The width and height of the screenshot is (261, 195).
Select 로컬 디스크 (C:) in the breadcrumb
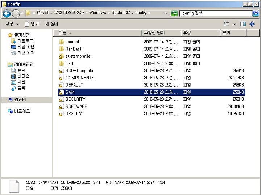click(69, 13)
